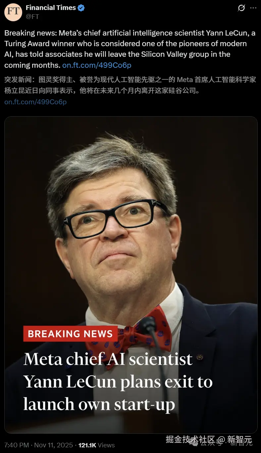Image resolution: width=261 pixels, height=453 pixels.
Task: Open the 121.1K Views count
Action: (x=96, y=445)
